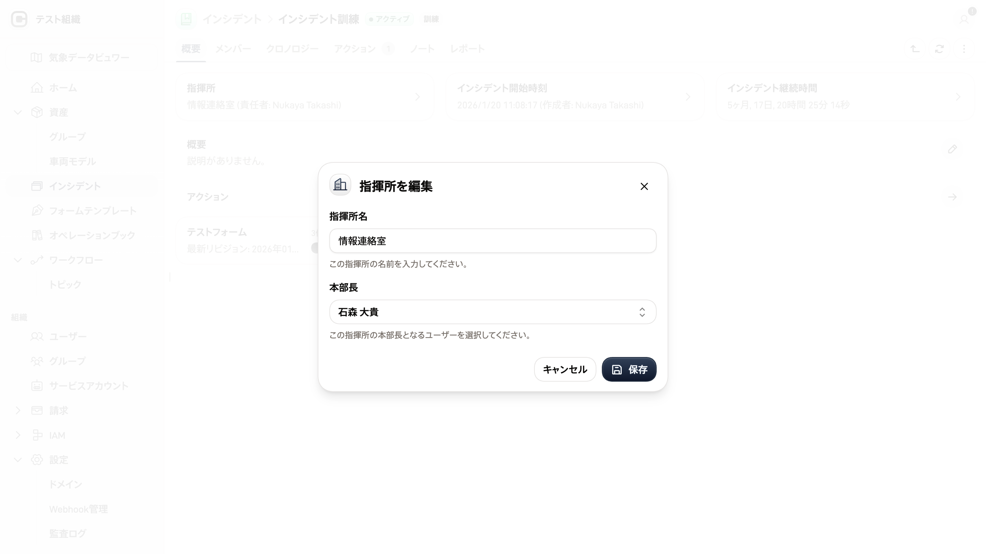Click the icon beside sidebar インシデント

click(x=37, y=186)
